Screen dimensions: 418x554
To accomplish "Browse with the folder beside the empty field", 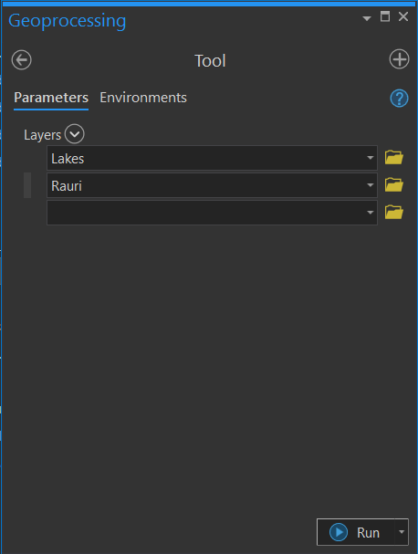I will pos(394,212).
